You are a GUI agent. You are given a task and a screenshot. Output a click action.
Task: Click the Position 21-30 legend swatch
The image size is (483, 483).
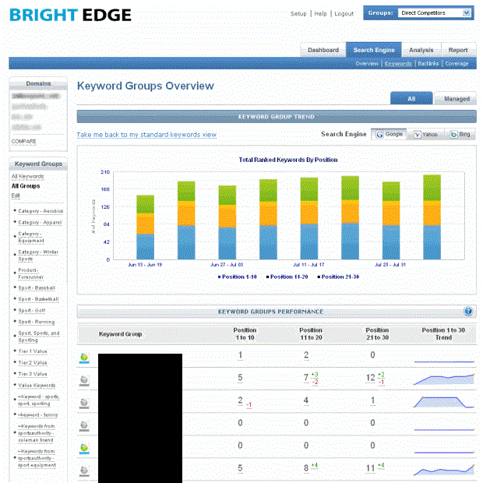coord(319,277)
